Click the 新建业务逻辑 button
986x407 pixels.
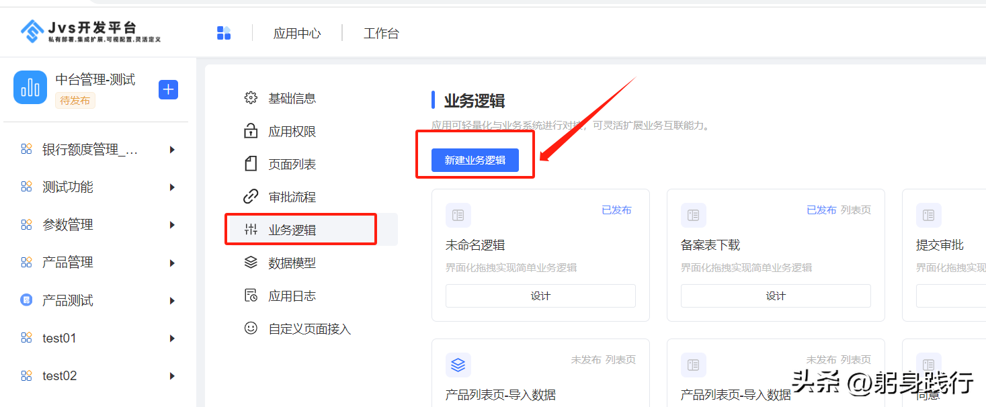click(x=475, y=161)
